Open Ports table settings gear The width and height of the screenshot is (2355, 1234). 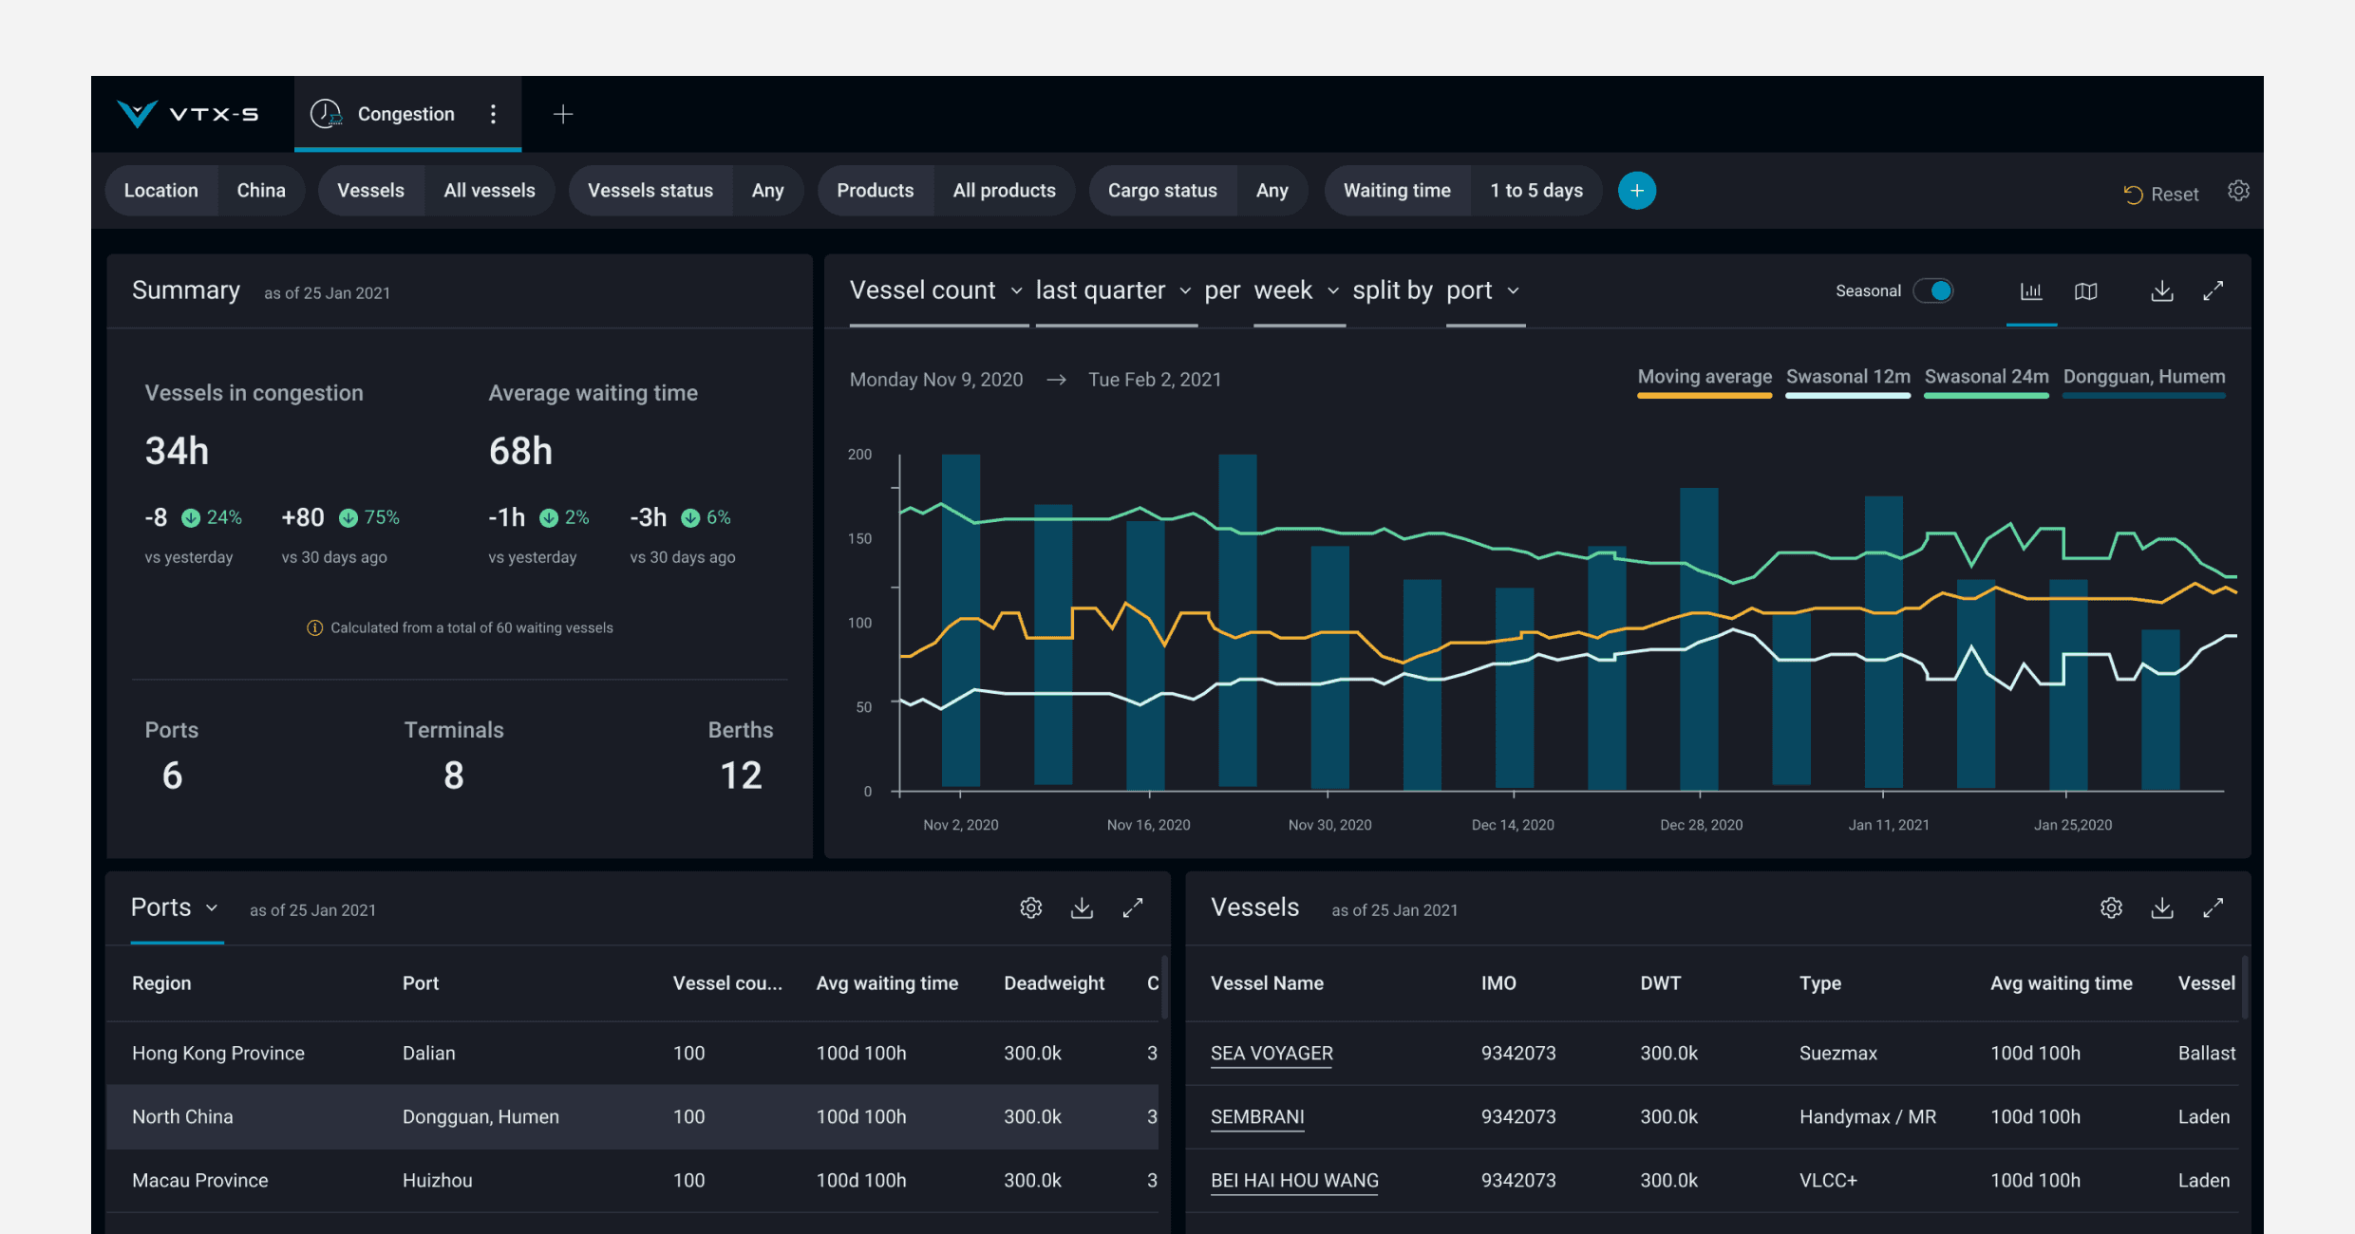pyautogui.click(x=1030, y=908)
